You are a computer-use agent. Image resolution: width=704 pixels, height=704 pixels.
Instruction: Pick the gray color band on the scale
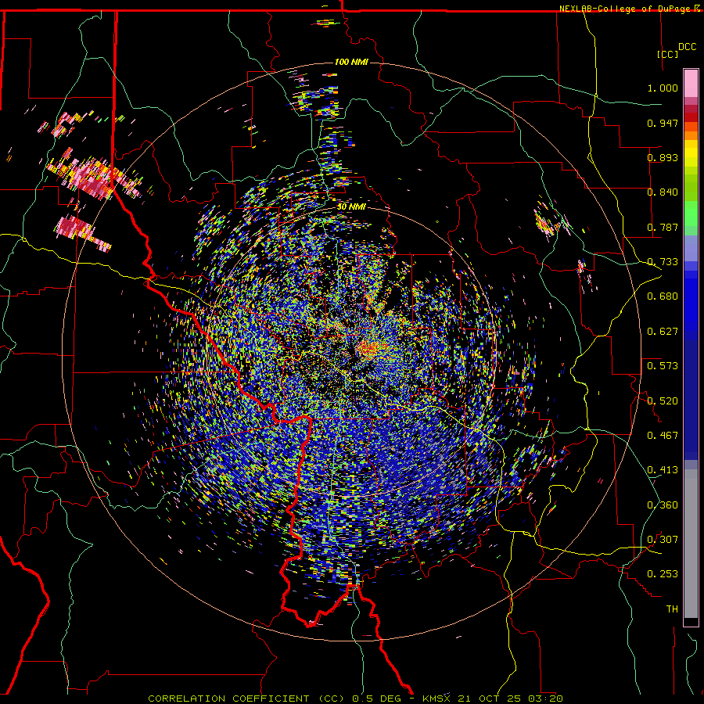[x=691, y=544]
